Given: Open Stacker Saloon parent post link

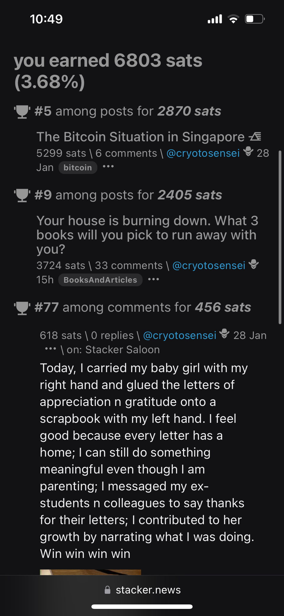Looking at the screenshot, I should coord(122,350).
